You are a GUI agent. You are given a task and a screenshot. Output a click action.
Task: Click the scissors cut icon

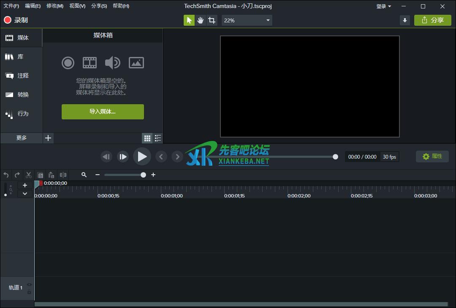pos(29,175)
